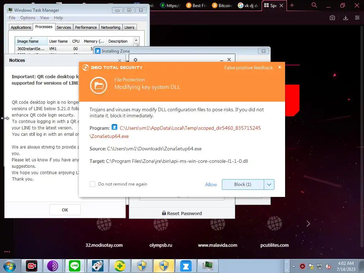Open the File menu in Task Manager
Screen dimensions: 364x273
click(12, 18)
